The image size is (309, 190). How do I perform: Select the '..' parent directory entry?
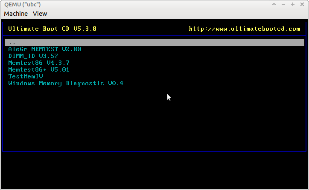click(x=154, y=43)
